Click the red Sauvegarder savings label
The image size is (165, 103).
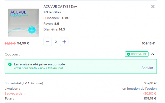tap(15, 93)
